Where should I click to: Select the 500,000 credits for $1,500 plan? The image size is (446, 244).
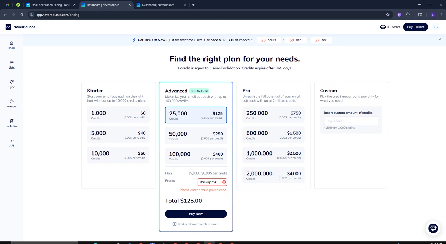[274, 135]
